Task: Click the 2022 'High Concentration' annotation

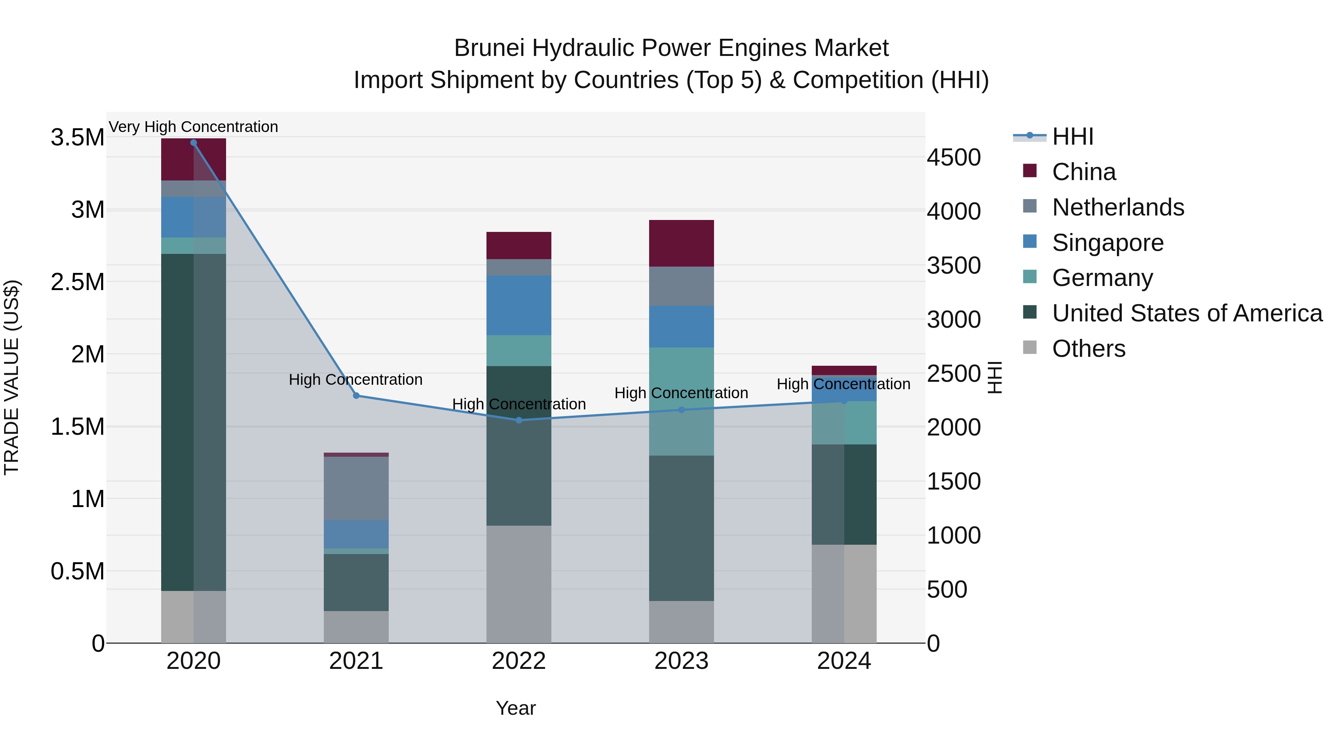Action: (519, 404)
